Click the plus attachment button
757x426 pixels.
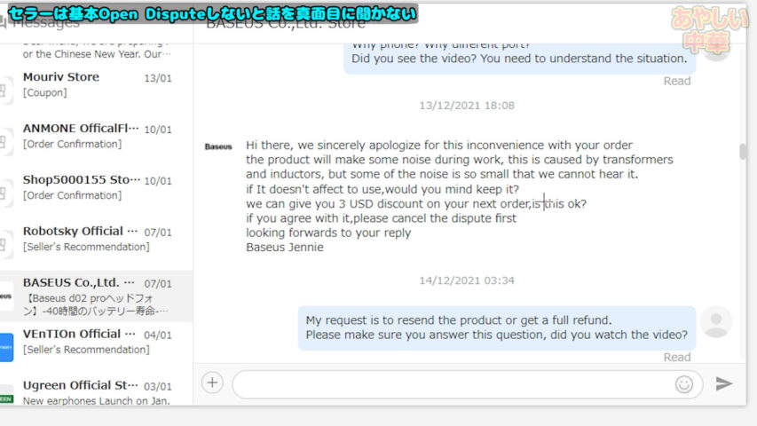click(x=212, y=383)
